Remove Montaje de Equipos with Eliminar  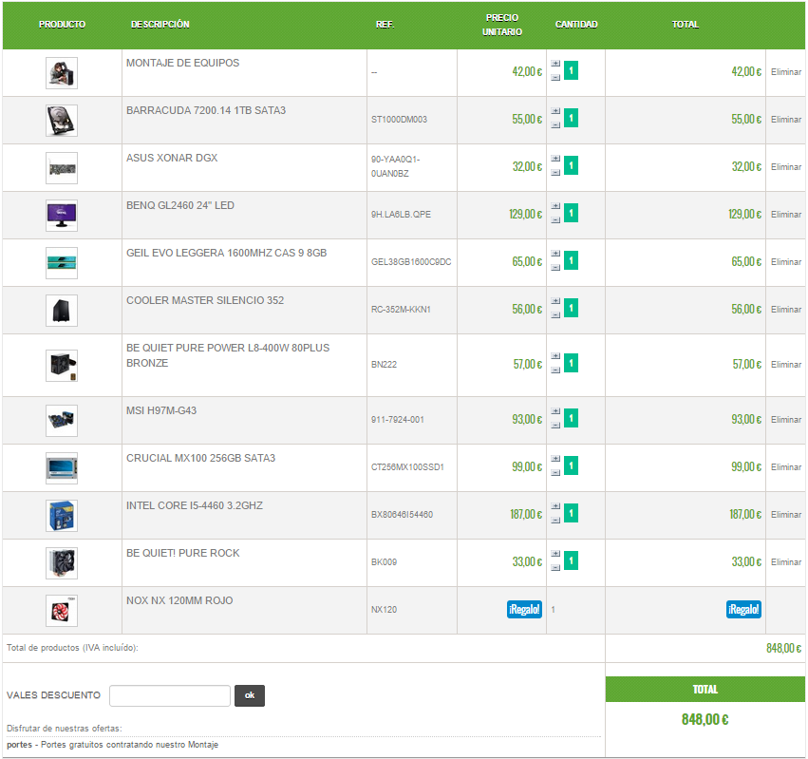pos(786,72)
